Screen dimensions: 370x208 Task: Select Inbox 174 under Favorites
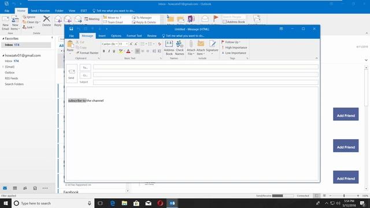26,45
